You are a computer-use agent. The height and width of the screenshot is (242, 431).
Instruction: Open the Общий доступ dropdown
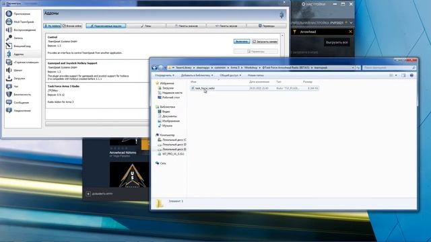click(x=230, y=75)
